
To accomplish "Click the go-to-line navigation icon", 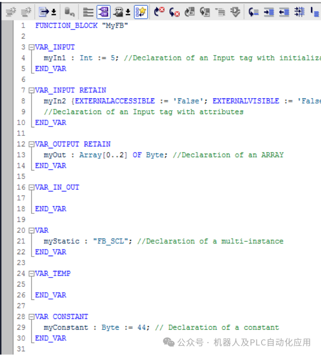I will 44,12.
